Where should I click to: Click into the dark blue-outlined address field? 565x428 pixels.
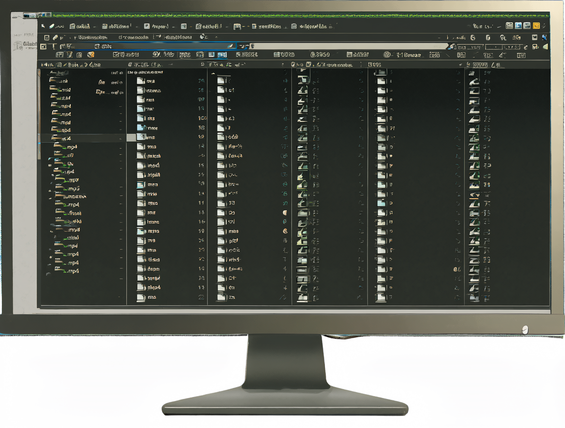click(155, 46)
